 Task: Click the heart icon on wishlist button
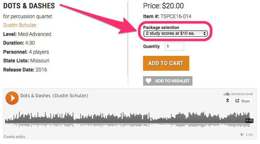(149, 81)
